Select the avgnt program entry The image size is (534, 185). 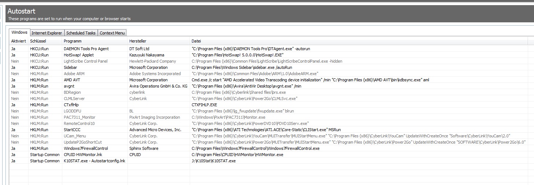coord(69,86)
